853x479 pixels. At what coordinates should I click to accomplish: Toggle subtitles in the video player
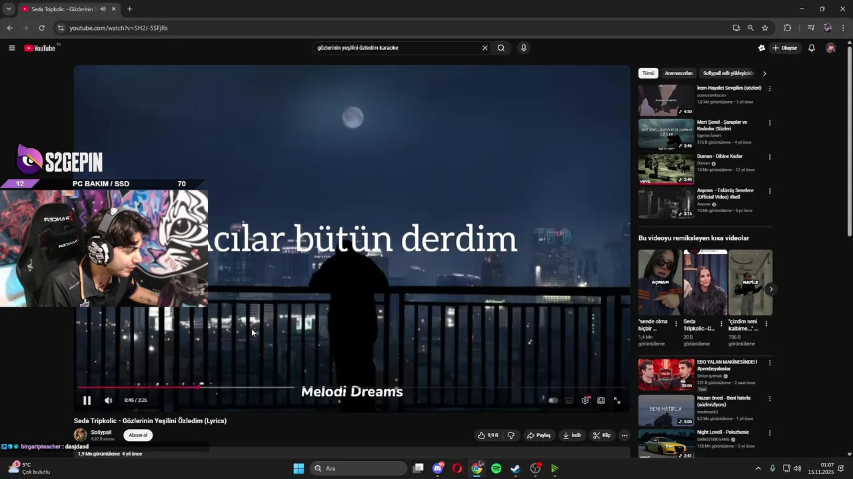point(569,400)
